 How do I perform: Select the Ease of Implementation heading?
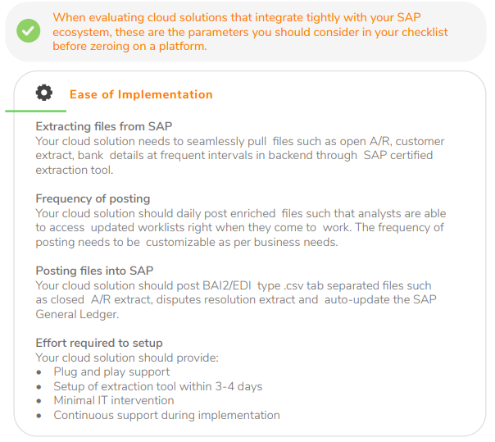pyautogui.click(x=141, y=94)
